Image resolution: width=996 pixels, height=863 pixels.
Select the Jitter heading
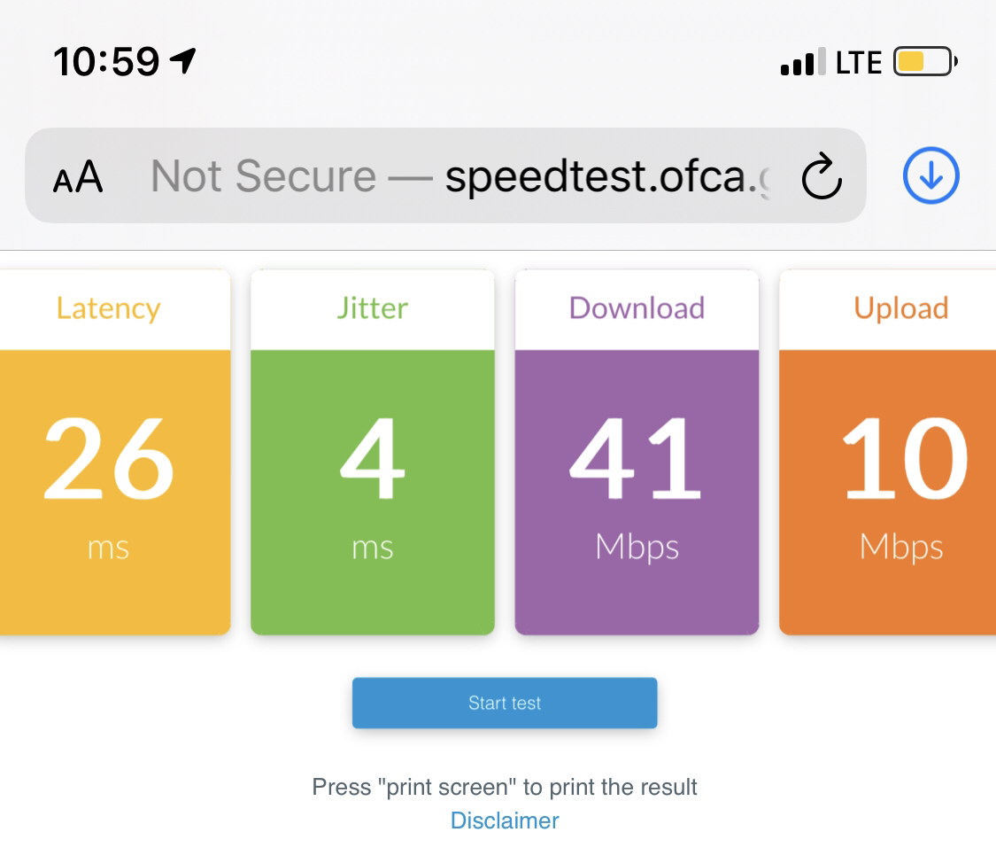tap(372, 308)
